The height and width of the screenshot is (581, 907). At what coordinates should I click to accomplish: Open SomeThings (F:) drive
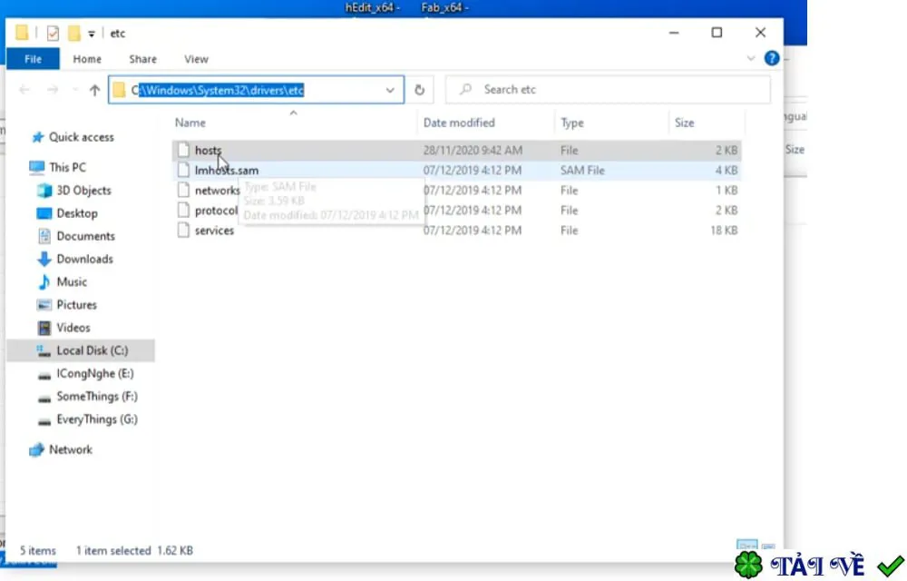(97, 397)
